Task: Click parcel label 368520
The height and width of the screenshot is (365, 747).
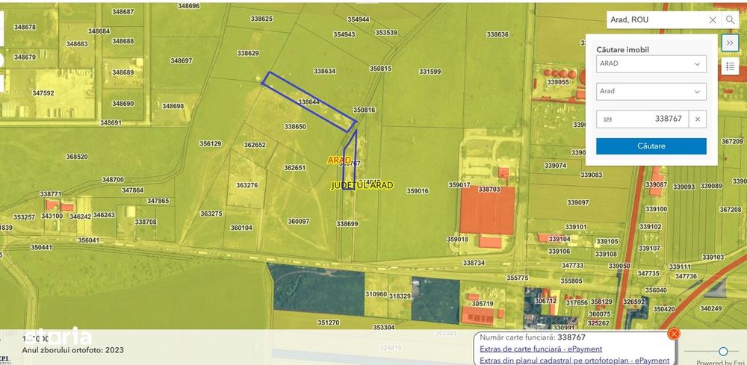Action: pos(77,156)
